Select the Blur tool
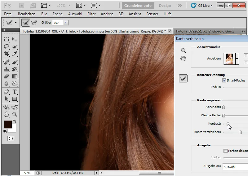The width and height of the screenshot is (248, 176). point(7,83)
